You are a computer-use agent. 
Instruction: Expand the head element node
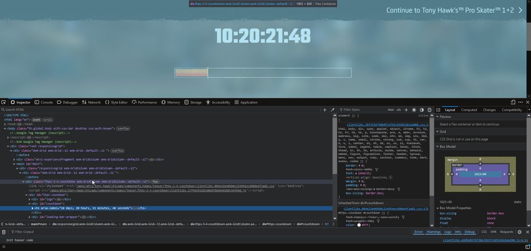pyautogui.click(x=5, y=124)
